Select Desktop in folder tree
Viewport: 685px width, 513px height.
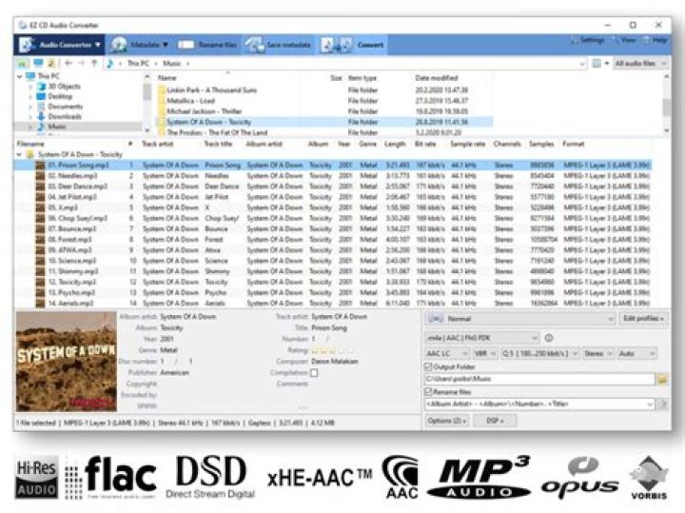pos(60,96)
